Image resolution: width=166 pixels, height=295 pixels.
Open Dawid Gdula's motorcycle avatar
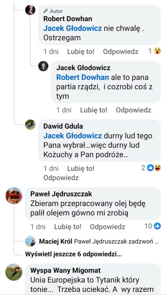click(30, 124)
